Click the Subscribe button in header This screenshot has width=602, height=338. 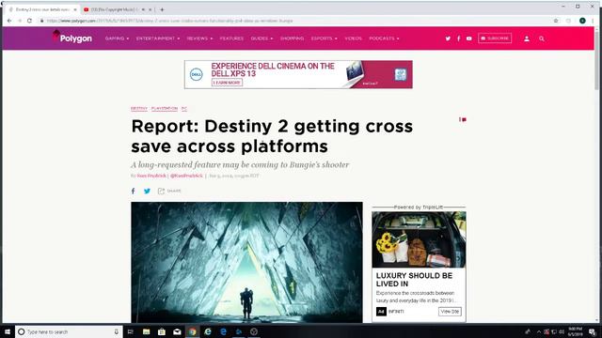pyautogui.click(x=495, y=38)
